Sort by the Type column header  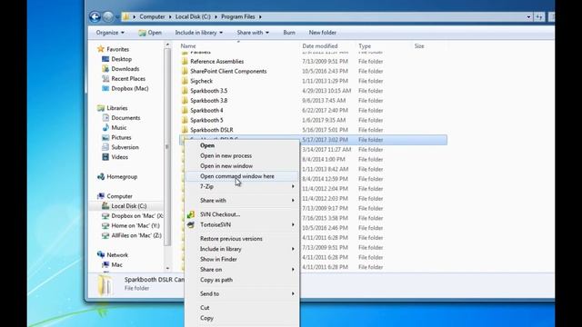point(365,46)
